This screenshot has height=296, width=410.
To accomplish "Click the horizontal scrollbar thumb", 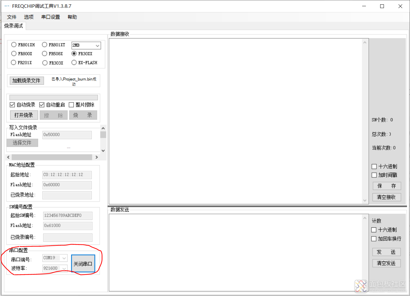I will click(x=52, y=157).
